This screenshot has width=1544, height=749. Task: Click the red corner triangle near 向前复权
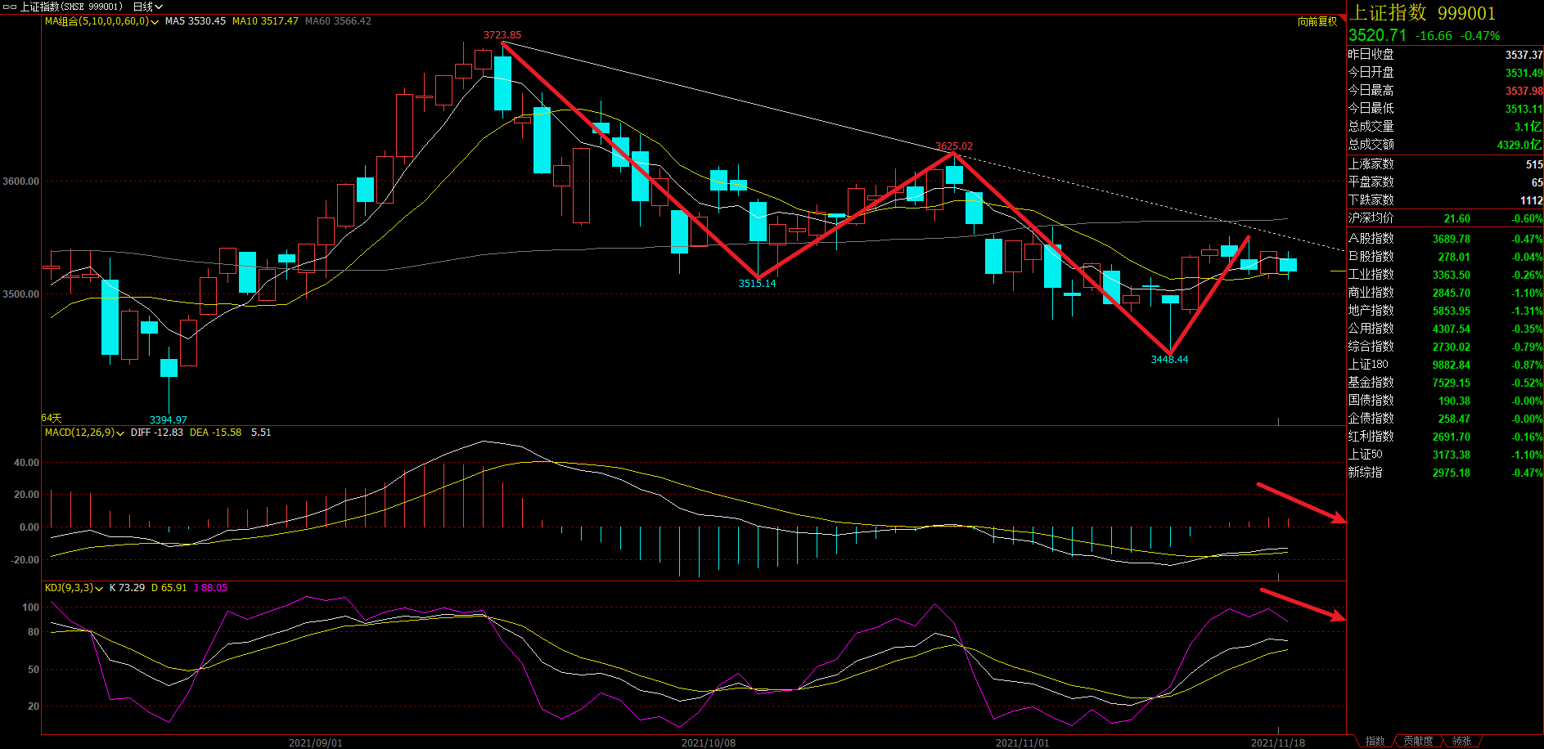coord(1342,19)
